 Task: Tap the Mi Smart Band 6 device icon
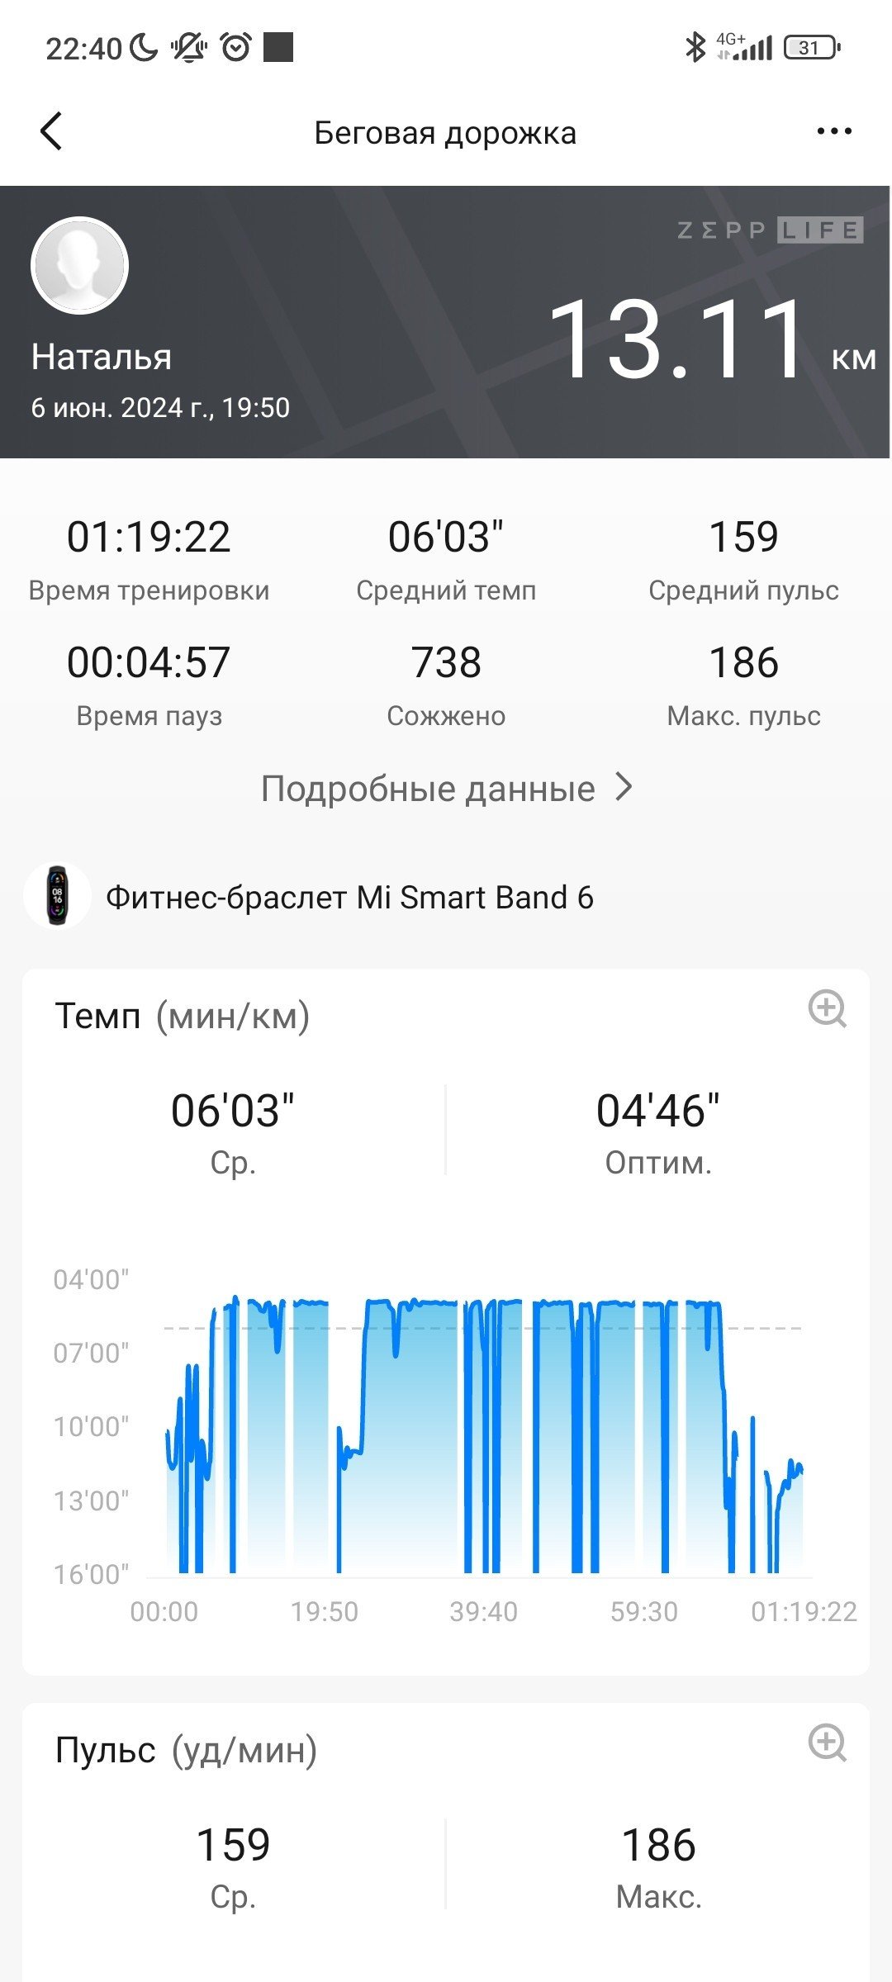click(x=56, y=896)
